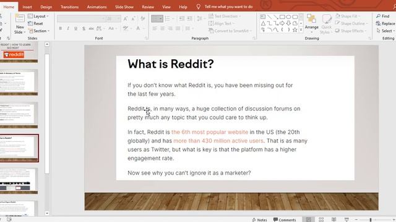The image size is (396, 222).
Task: Expand the shapes gallery More arrow
Action: point(301,30)
